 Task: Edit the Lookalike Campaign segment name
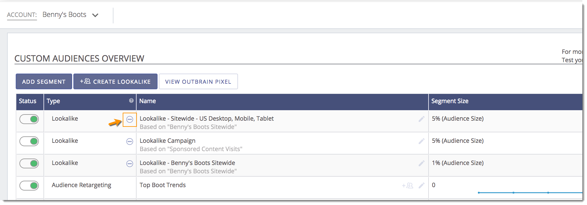pyautogui.click(x=421, y=141)
